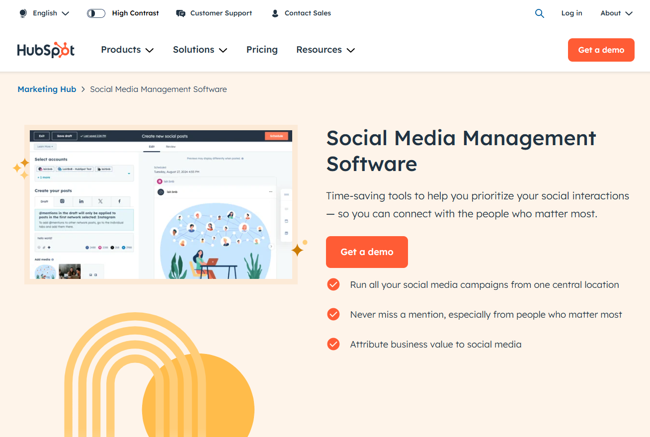Click the HubSpot logo

[x=46, y=50]
